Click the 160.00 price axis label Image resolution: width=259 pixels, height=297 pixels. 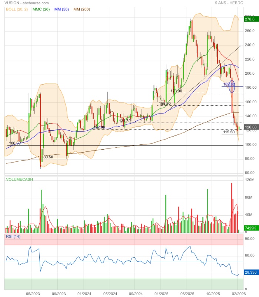250,102
